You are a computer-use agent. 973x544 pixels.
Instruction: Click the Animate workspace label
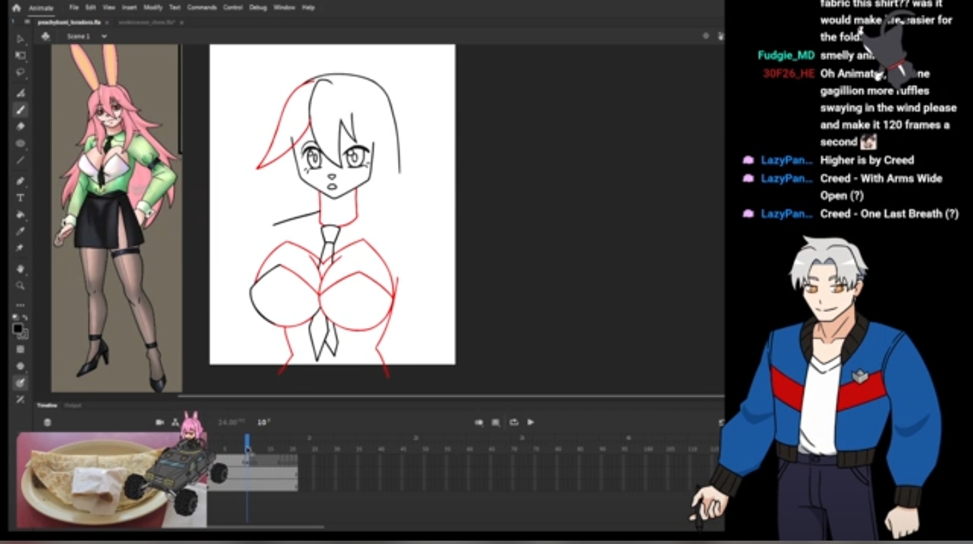click(41, 8)
